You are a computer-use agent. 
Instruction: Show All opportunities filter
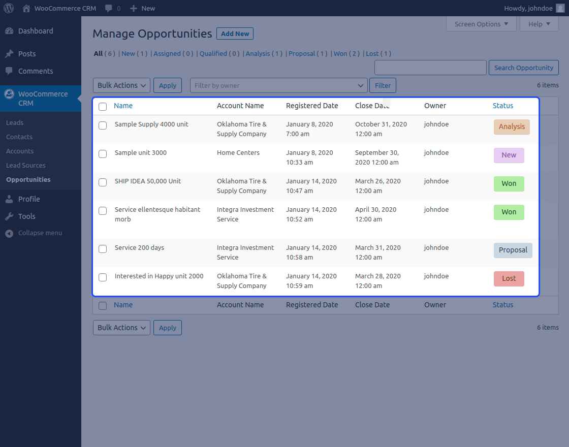click(x=99, y=54)
